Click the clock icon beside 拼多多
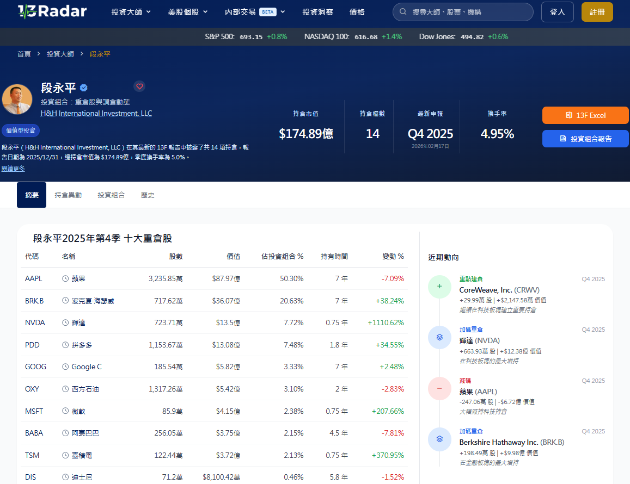Screen dimensions: 630x484 (65, 345)
